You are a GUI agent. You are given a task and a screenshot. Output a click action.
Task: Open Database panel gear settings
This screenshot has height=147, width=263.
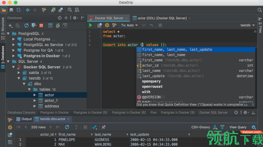[x=75, y=18]
